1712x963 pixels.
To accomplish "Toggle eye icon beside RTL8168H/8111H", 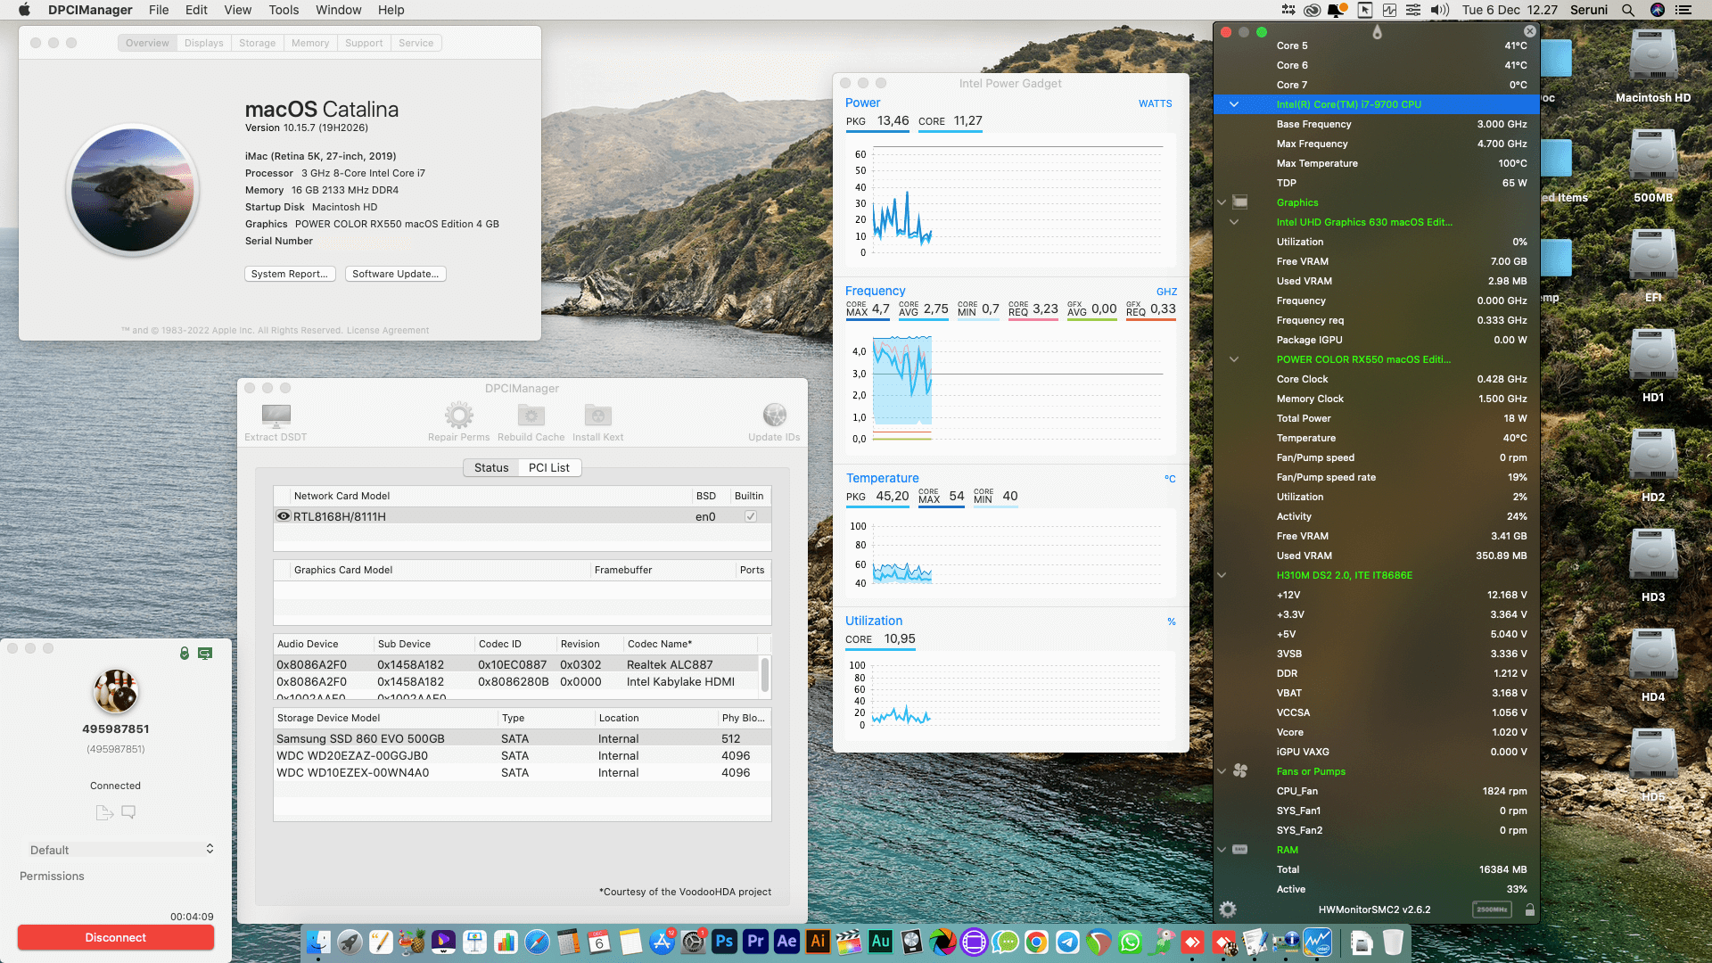I will 284,516.
